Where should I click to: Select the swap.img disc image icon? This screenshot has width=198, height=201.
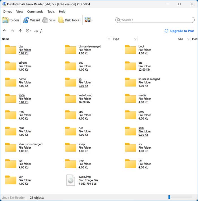pyautogui.click(x=70, y=180)
